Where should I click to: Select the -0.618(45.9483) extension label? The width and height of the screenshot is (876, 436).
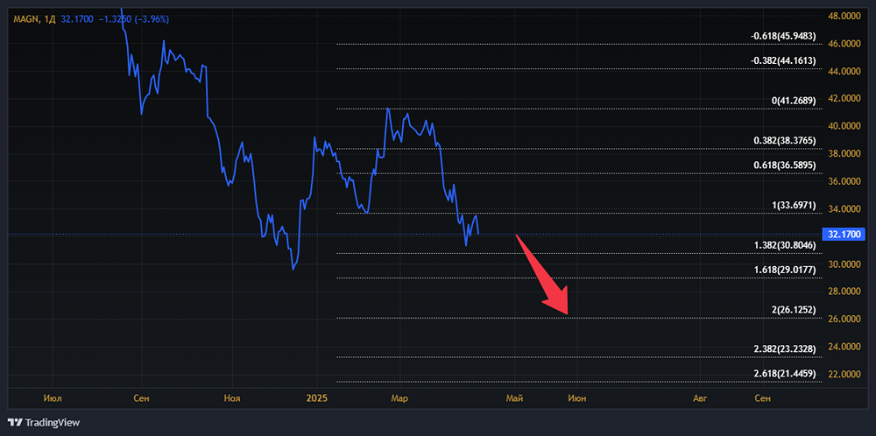click(x=784, y=37)
